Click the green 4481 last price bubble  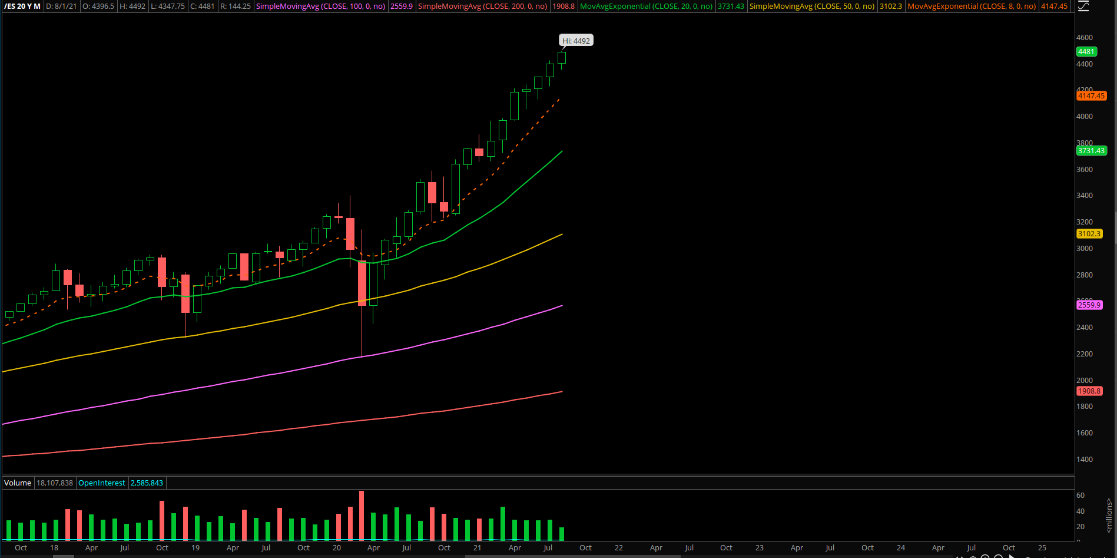click(1086, 52)
